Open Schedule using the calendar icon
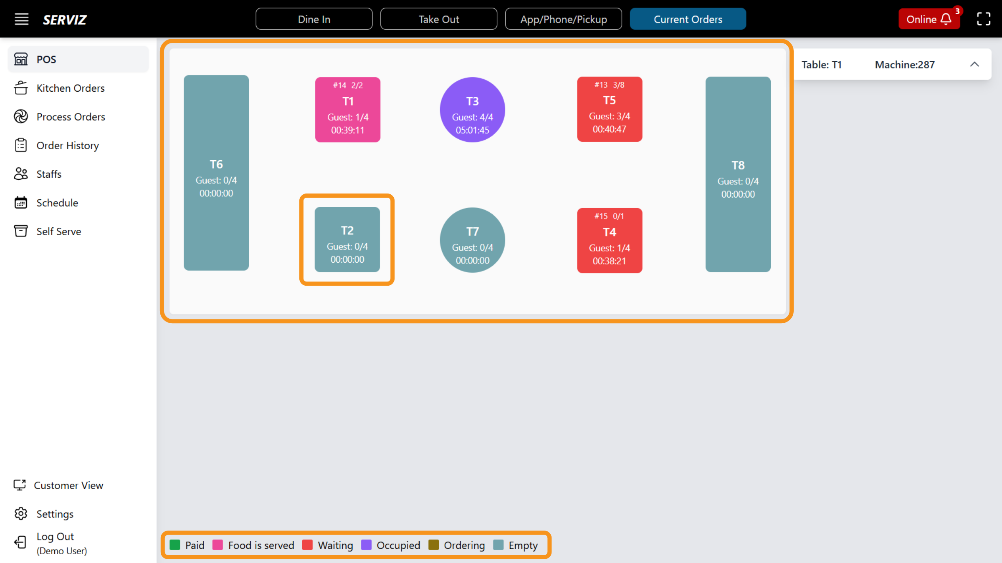The height and width of the screenshot is (563, 1002). click(21, 203)
